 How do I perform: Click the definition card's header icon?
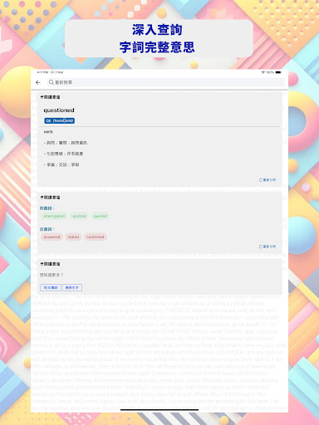click(42, 97)
